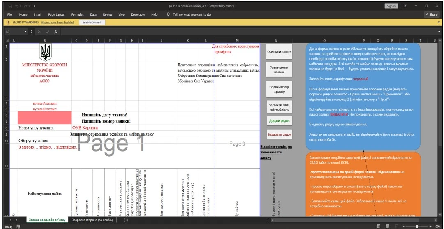
Task: Open the Page Layout tab
Action: [x=56, y=14]
